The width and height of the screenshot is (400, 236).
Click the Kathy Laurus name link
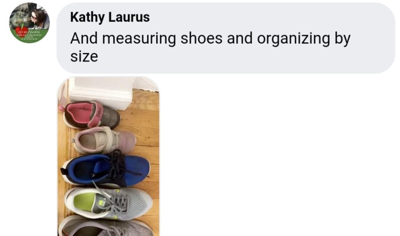click(110, 17)
